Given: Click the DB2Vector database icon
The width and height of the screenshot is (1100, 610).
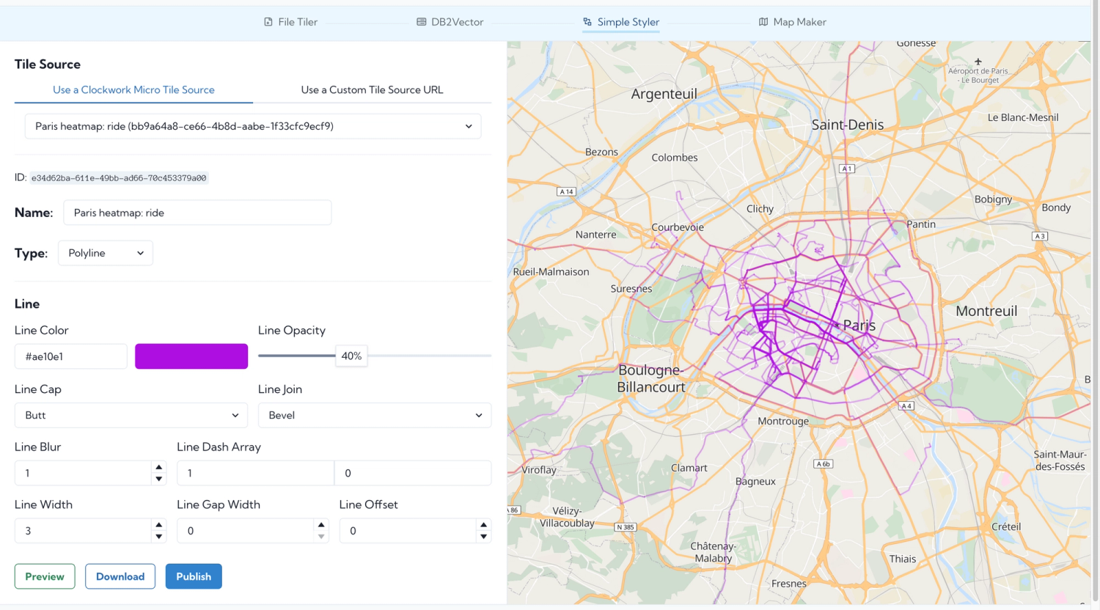Looking at the screenshot, I should coord(422,22).
